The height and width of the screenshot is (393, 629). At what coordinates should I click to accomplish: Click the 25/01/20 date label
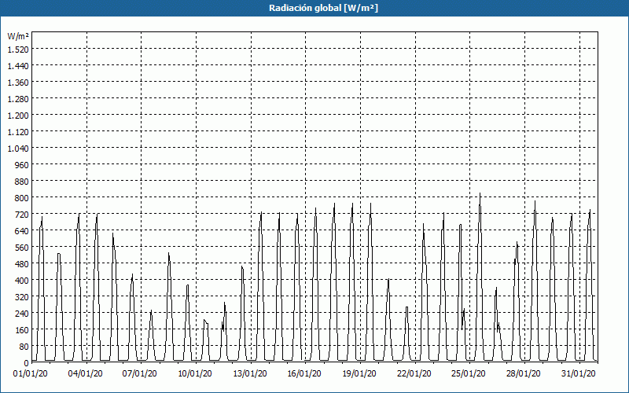point(468,373)
